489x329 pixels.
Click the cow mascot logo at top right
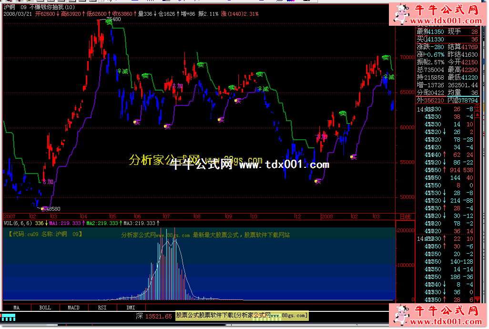coord(401,15)
